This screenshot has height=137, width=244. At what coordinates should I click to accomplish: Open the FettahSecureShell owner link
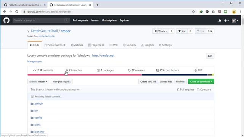pos(44,31)
